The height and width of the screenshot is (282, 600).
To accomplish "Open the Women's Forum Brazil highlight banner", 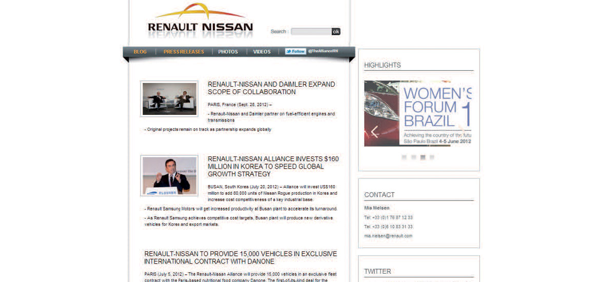I will (418, 113).
